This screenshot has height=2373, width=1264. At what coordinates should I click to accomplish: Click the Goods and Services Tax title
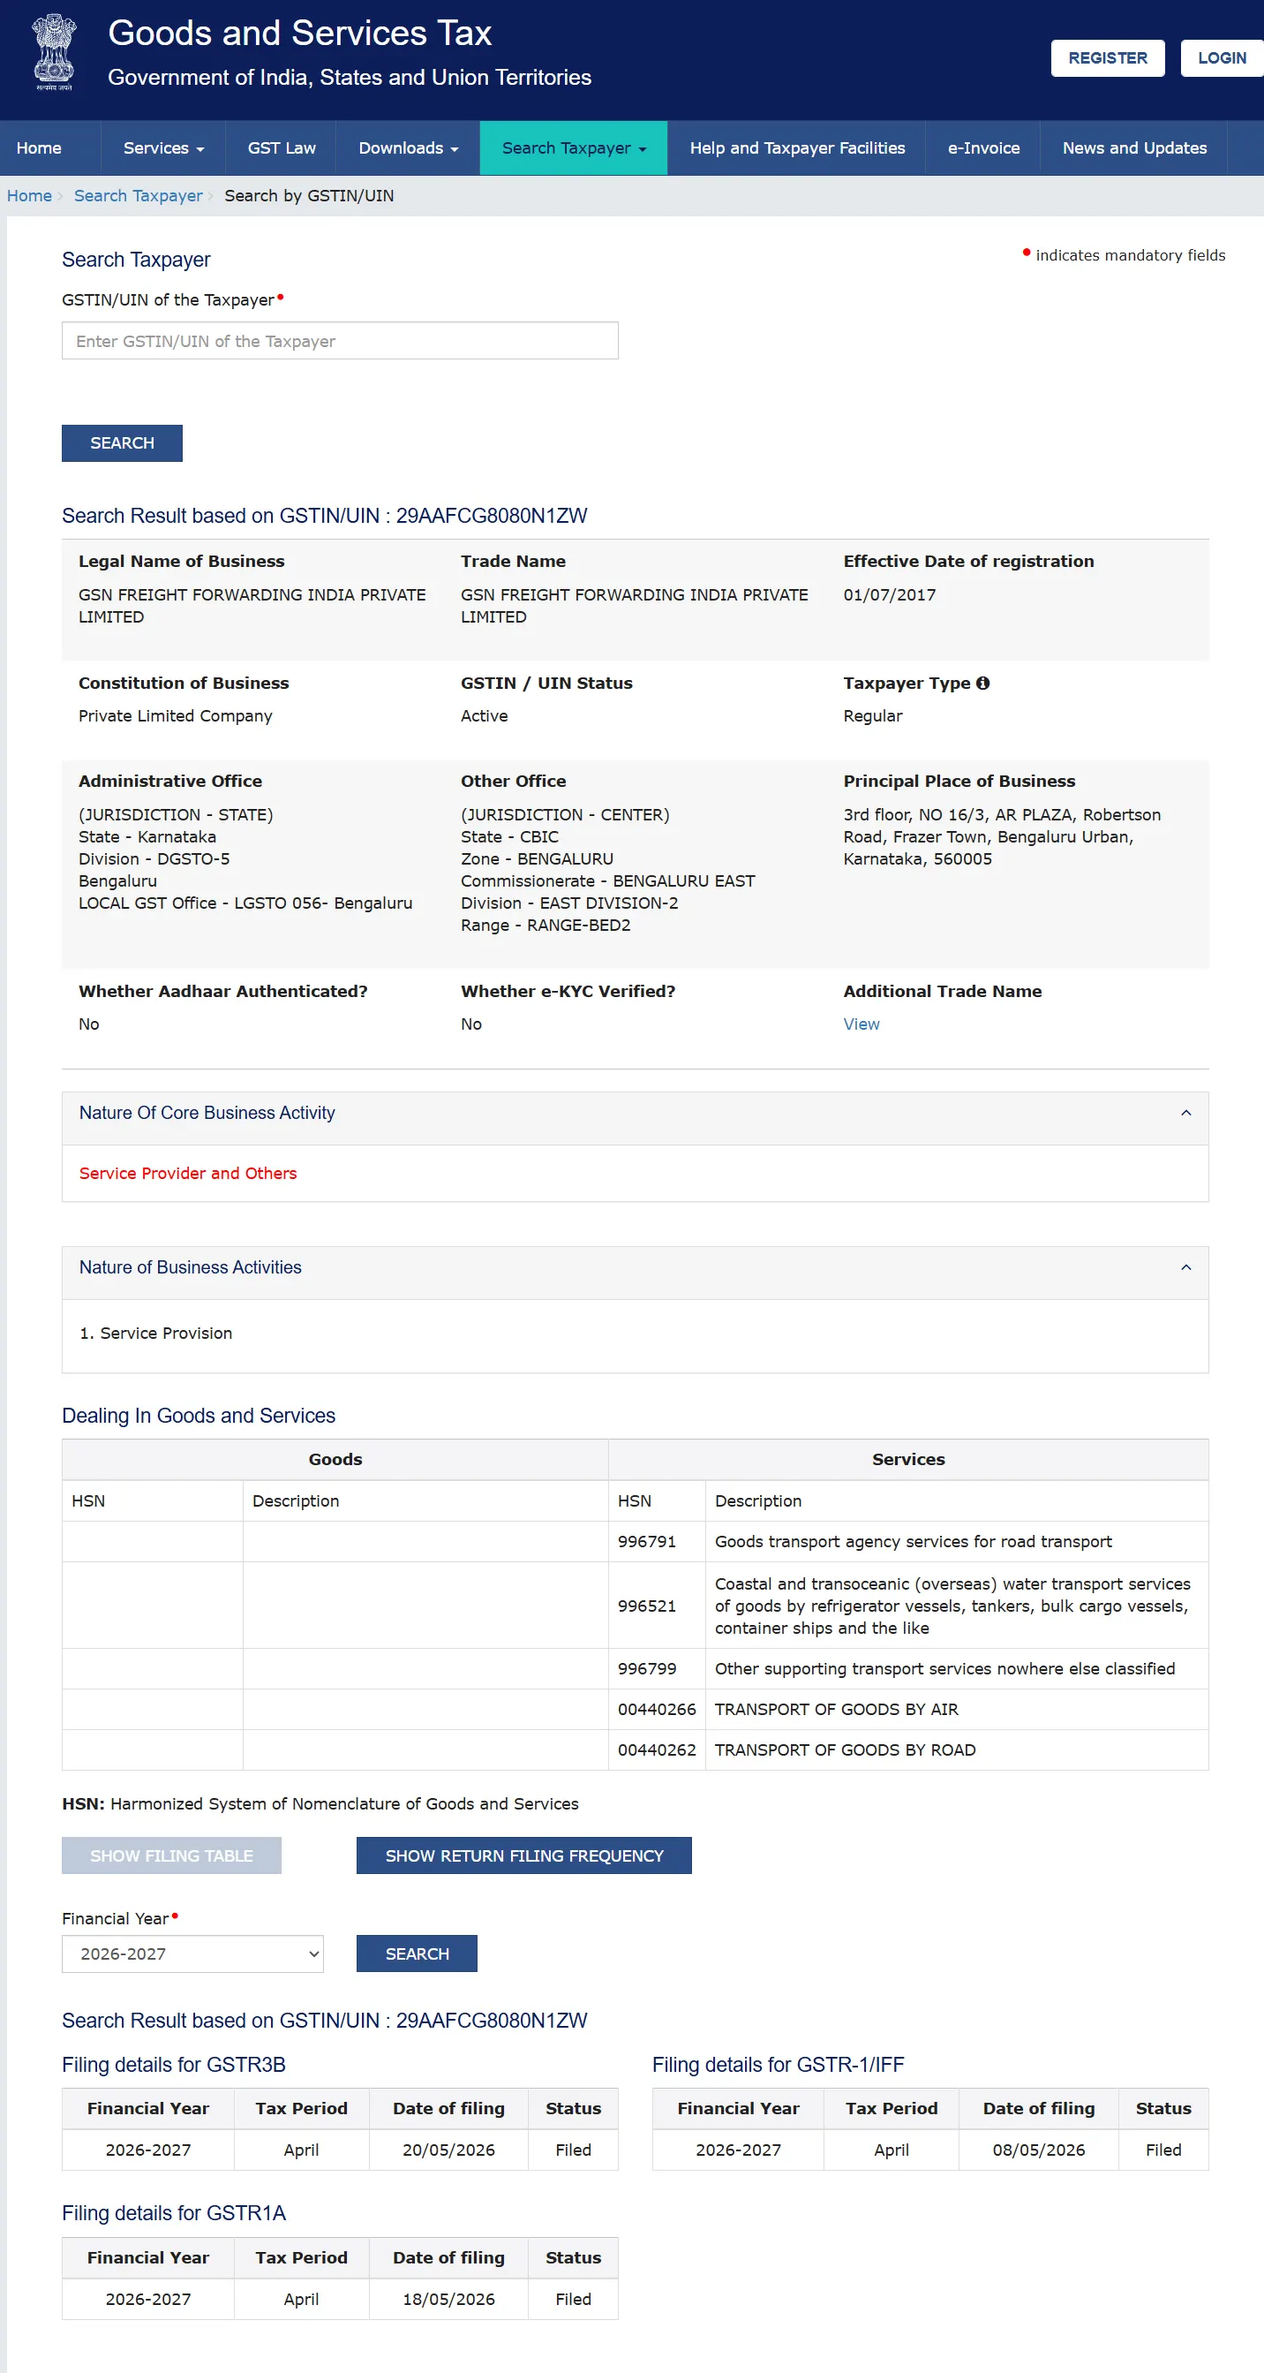coord(299,34)
